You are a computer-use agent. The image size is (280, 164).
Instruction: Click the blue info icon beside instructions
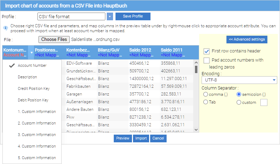5,27
